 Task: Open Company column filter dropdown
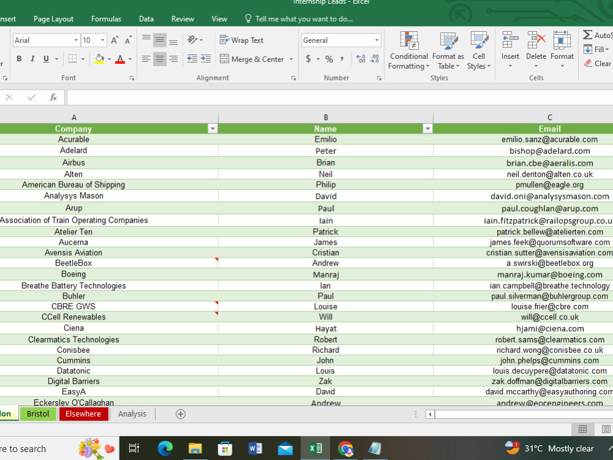tap(213, 129)
